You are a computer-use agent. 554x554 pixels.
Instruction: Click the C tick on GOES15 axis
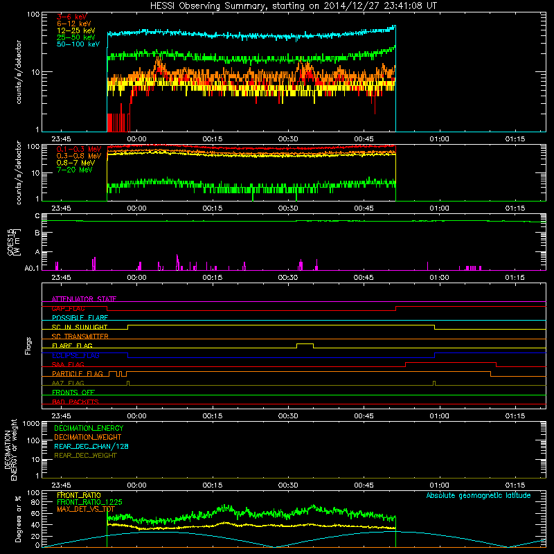tap(37, 216)
